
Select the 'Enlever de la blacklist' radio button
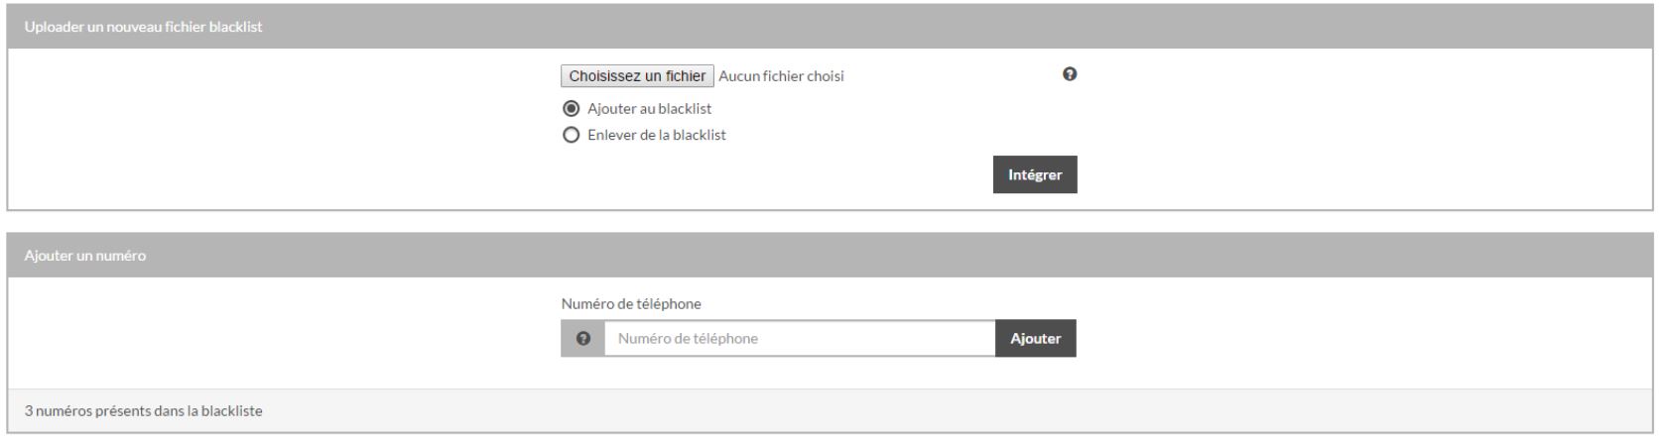point(571,136)
